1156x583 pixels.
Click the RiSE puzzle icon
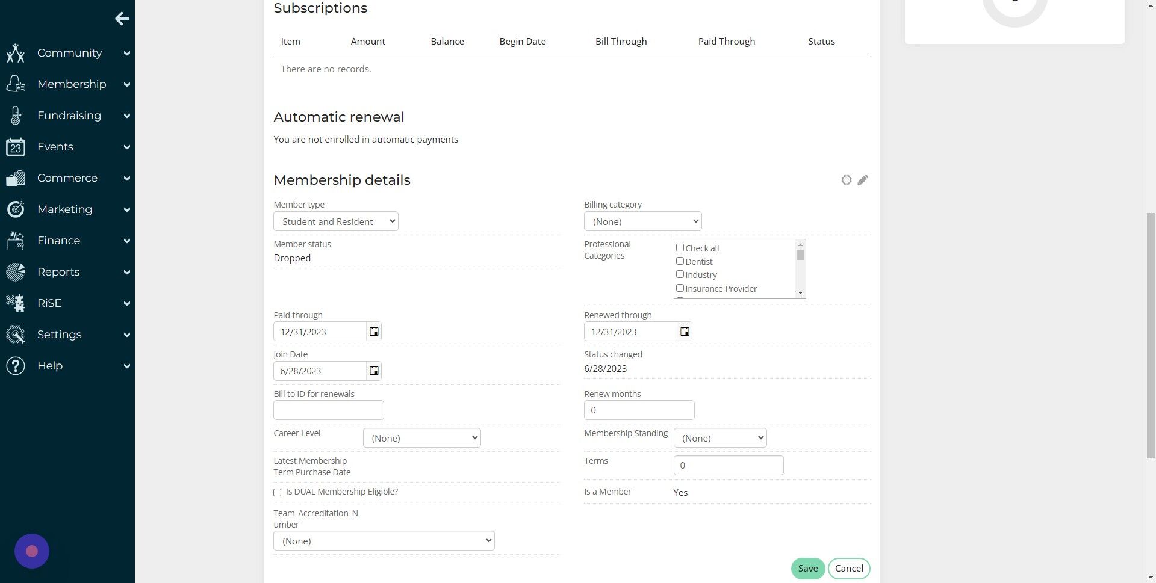[16, 303]
